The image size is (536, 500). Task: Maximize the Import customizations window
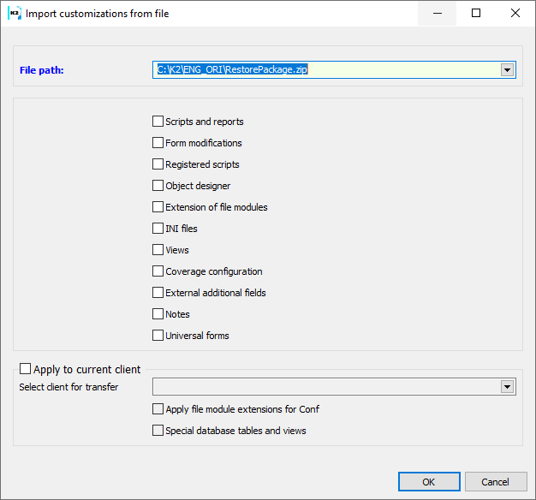pyautogui.click(x=476, y=14)
